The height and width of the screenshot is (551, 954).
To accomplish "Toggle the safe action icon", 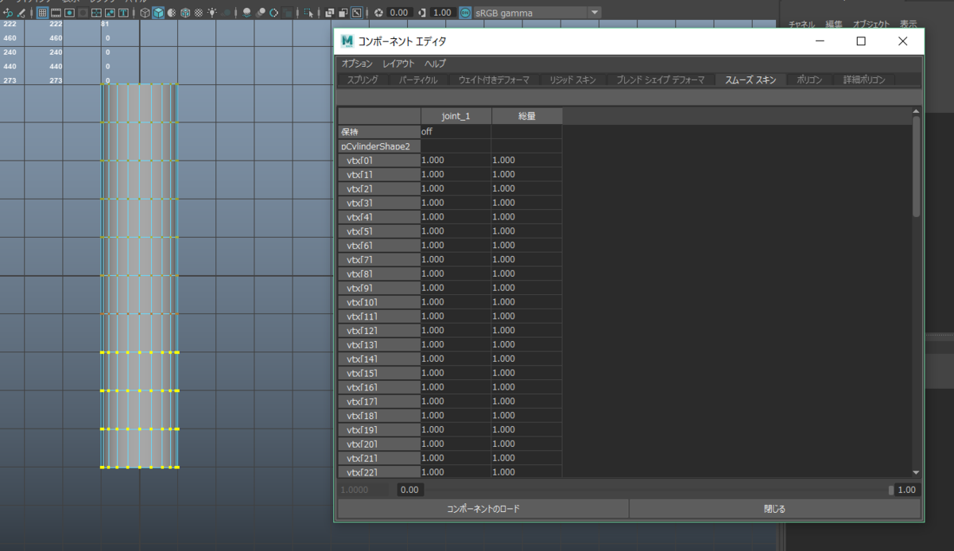I will [110, 13].
